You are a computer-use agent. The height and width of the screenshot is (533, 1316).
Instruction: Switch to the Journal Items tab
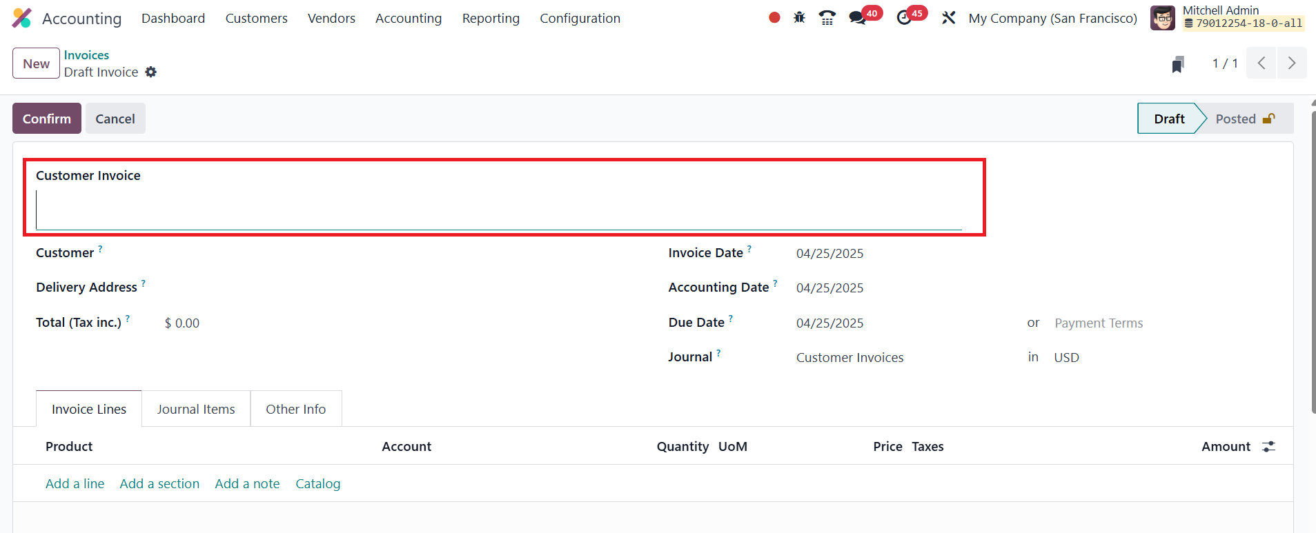196,409
